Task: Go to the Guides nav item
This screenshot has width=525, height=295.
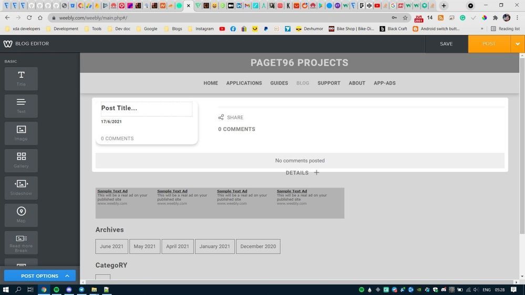Action: pyautogui.click(x=279, y=83)
